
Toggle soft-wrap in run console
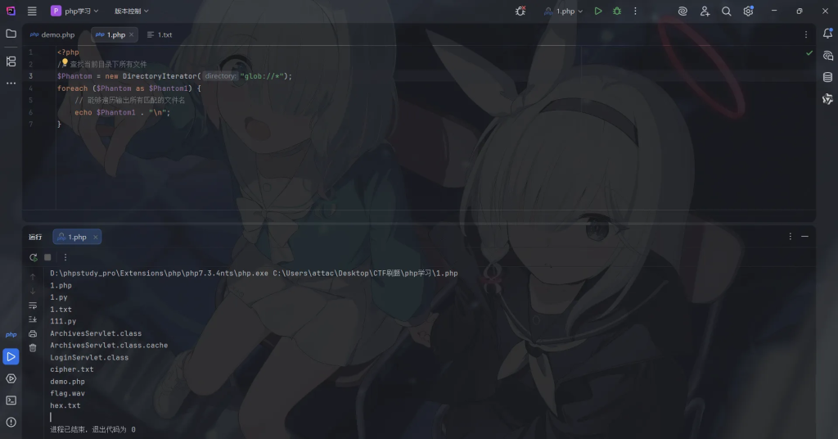coord(33,305)
